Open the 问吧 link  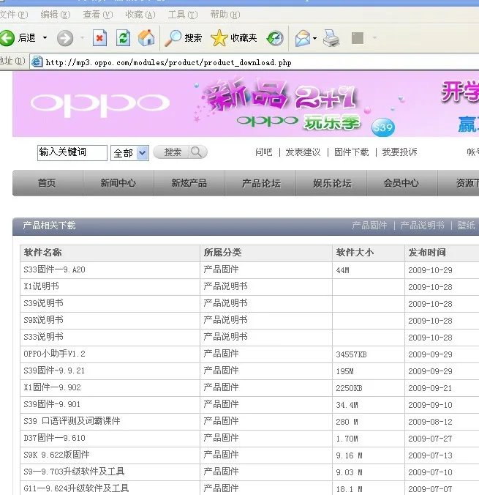pyautogui.click(x=263, y=152)
